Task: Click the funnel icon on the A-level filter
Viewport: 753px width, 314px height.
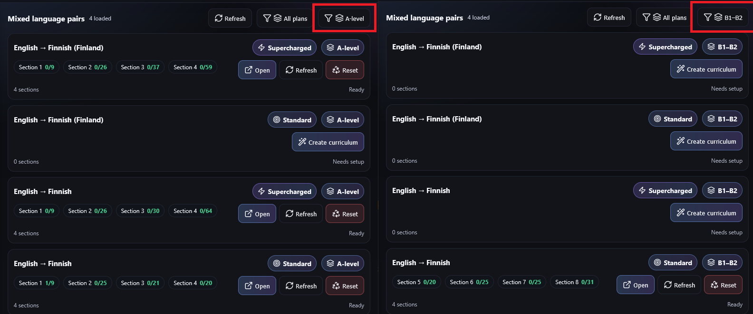Action: 328,18
